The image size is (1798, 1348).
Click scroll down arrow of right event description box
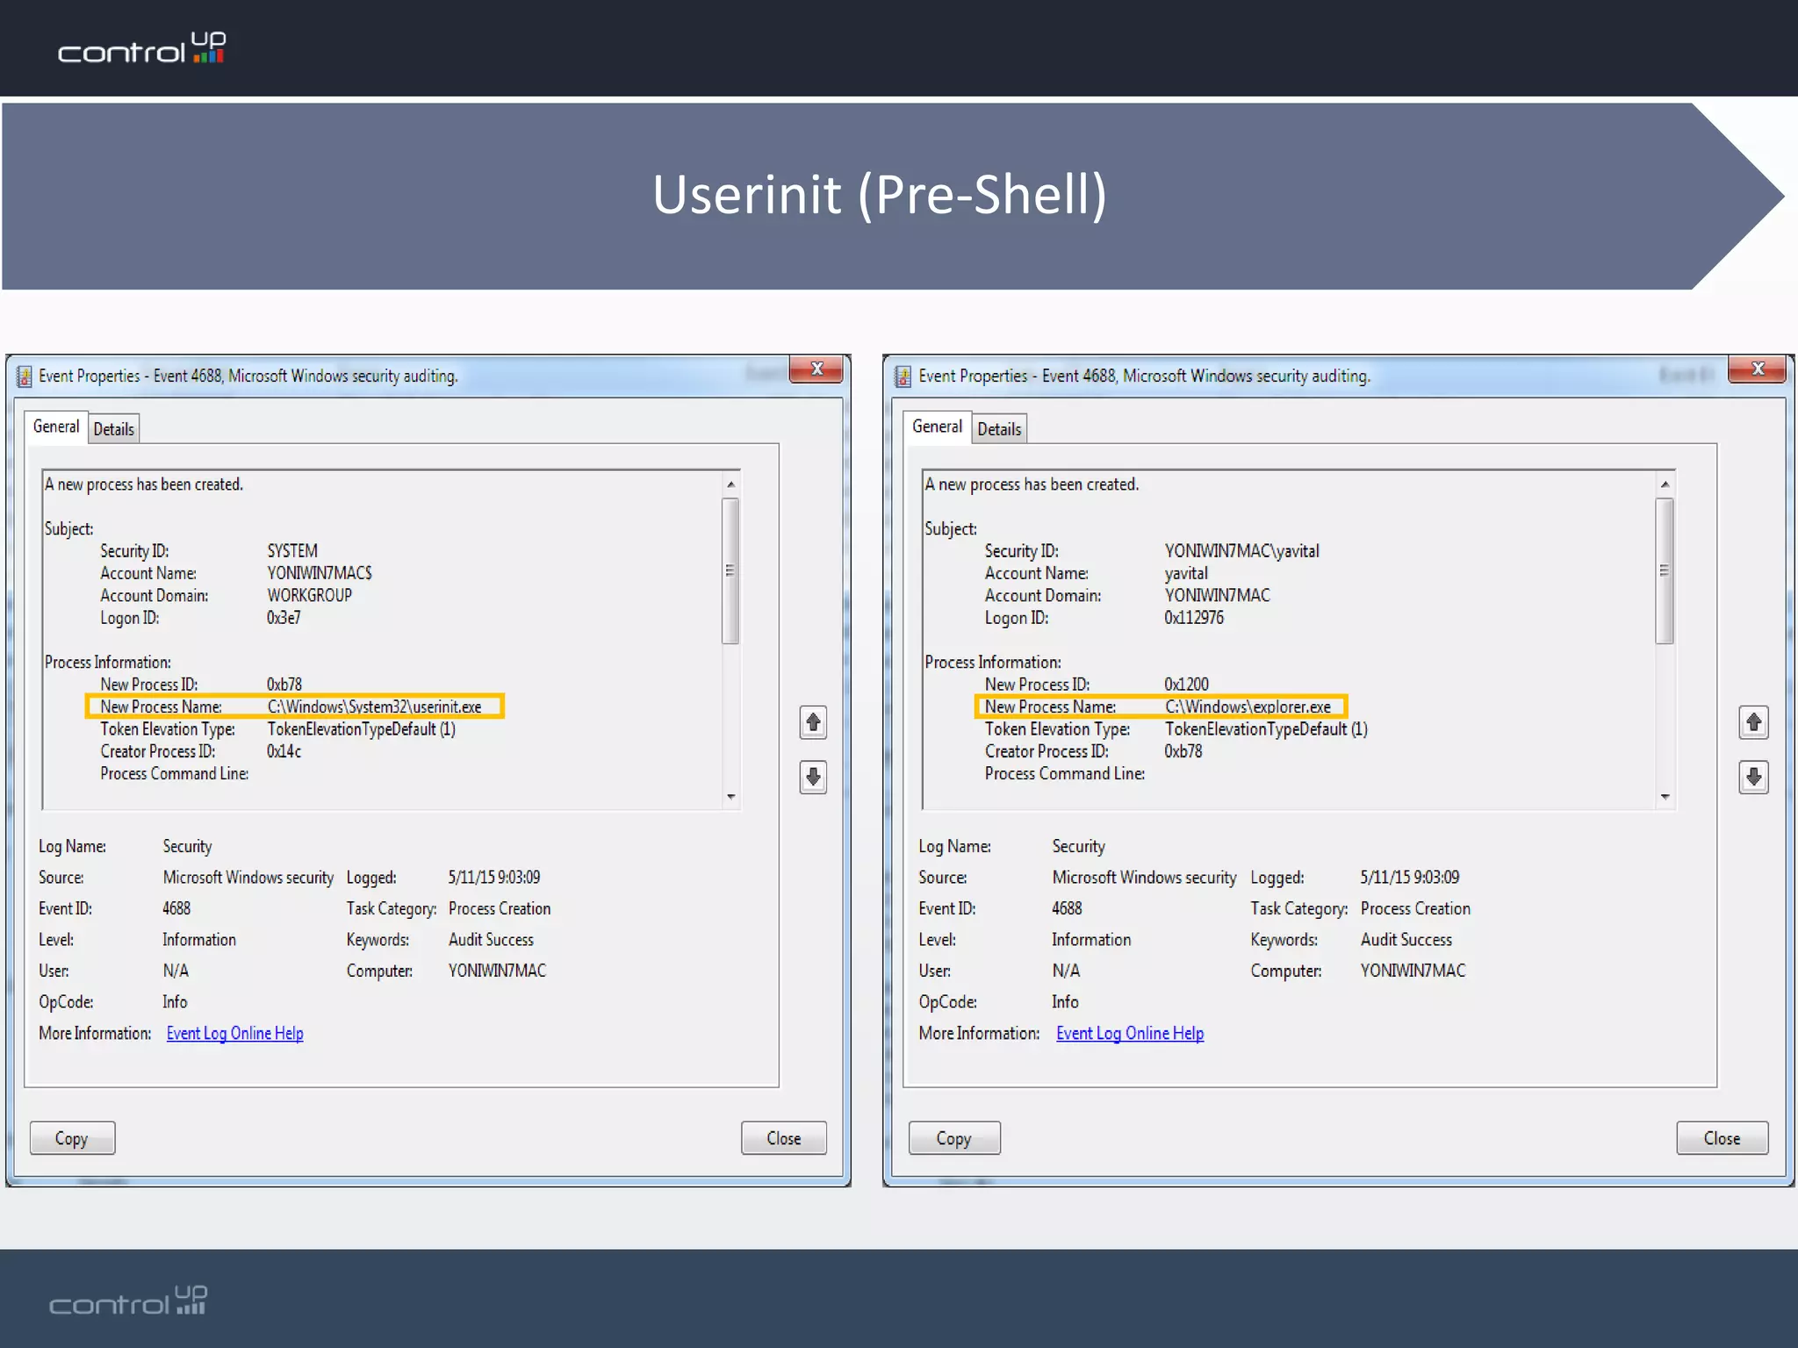point(1665,797)
